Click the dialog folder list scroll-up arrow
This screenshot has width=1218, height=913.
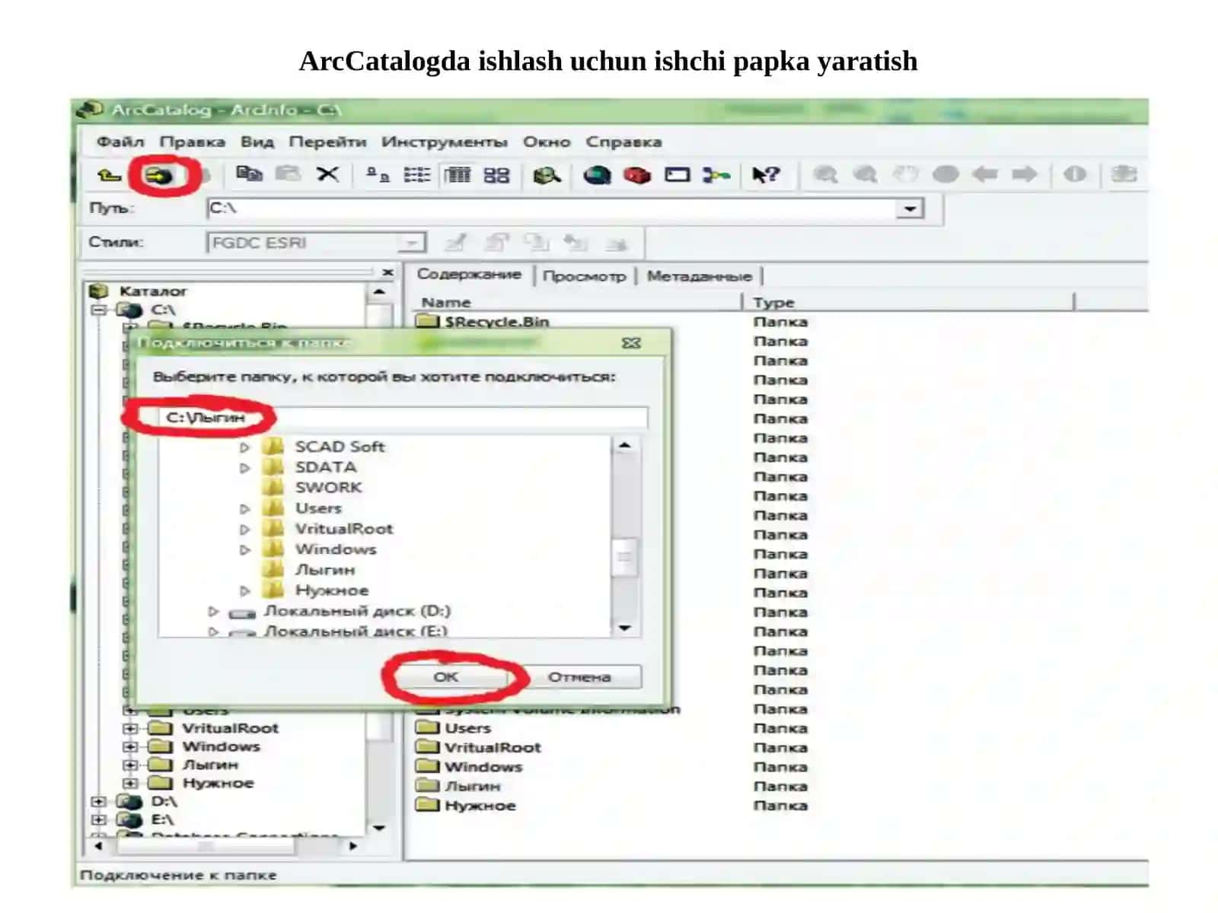(x=625, y=446)
